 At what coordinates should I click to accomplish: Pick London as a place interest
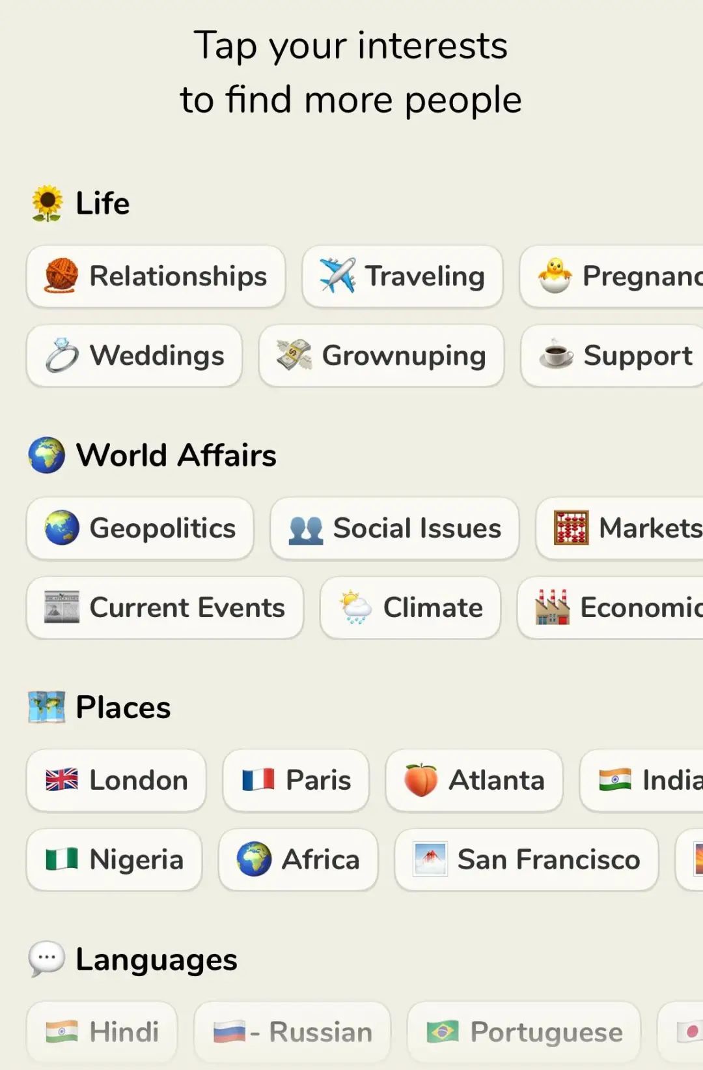click(x=117, y=780)
